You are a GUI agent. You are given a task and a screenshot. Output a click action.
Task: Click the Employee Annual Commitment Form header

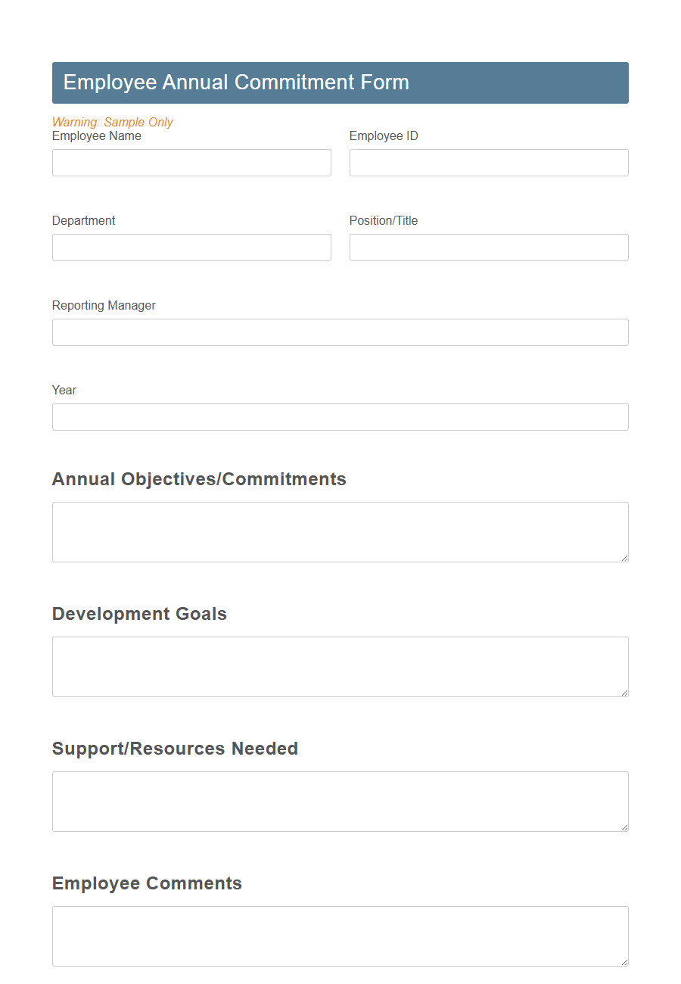[236, 82]
